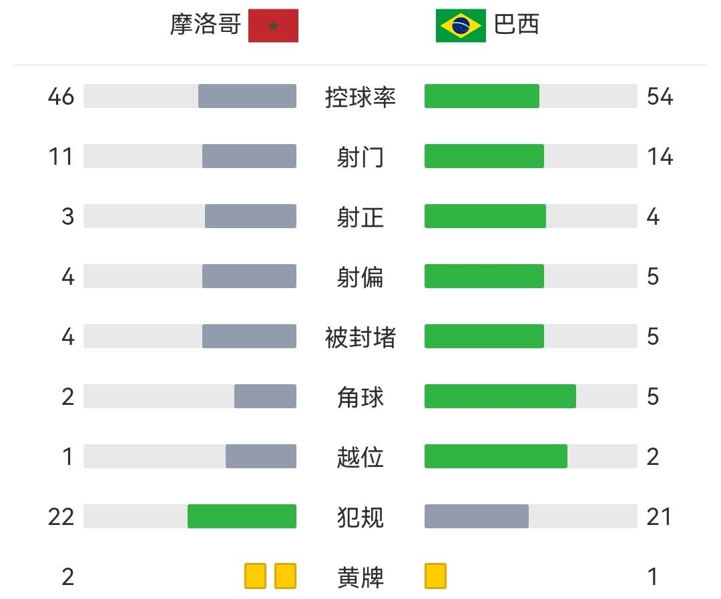Click the 犯规 fouls label
Image resolution: width=721 pixels, height=599 pixels.
360,518
